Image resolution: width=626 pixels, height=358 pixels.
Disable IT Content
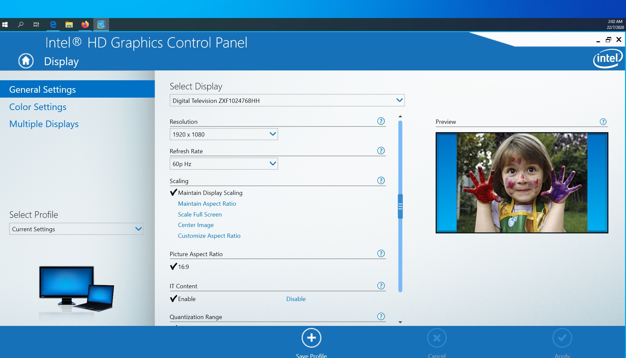pyautogui.click(x=296, y=299)
